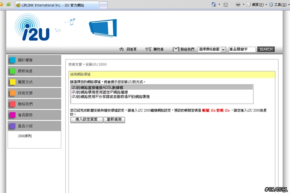Select option i2U的網路直接連接ADSL數據機
290x193 pixels.
click(x=162, y=87)
